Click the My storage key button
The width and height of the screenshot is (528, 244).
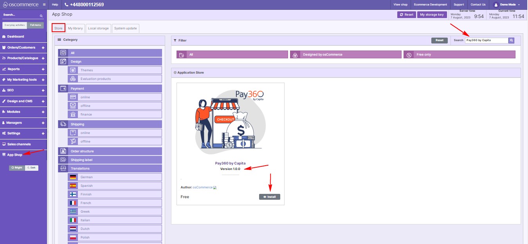(x=432, y=14)
